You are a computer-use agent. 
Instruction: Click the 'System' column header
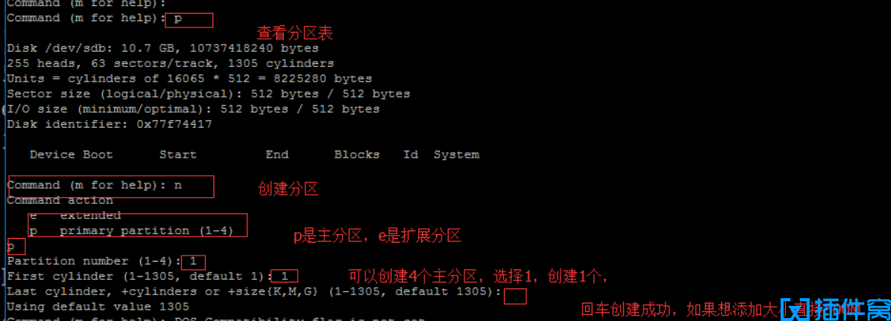456,154
